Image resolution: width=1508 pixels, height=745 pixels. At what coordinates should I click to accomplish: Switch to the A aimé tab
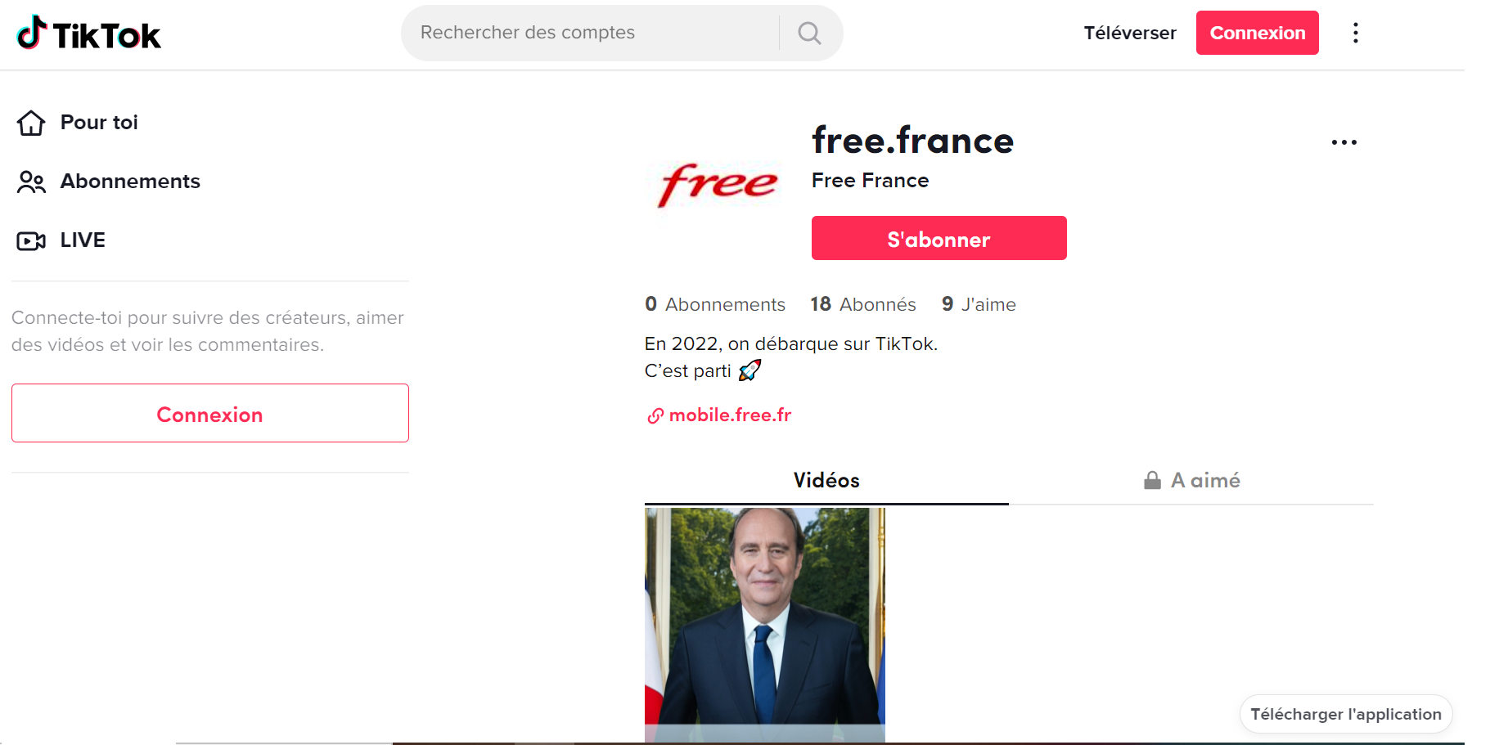[x=1191, y=480]
